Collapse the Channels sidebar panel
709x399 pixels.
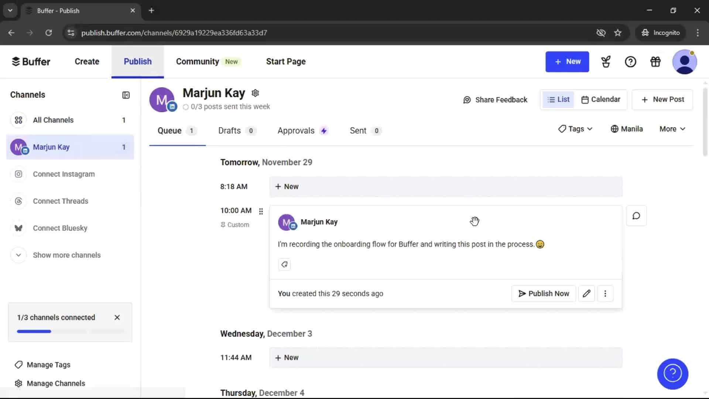click(x=126, y=95)
